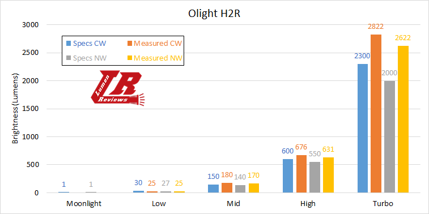Click the yellow "25" data label in Low

180,183
